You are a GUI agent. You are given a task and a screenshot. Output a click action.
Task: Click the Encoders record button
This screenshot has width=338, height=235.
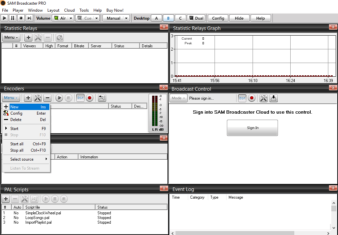coord(90,98)
